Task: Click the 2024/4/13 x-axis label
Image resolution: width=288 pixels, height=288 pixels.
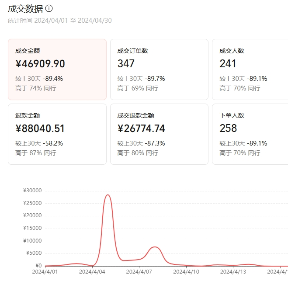Action: click(233, 271)
